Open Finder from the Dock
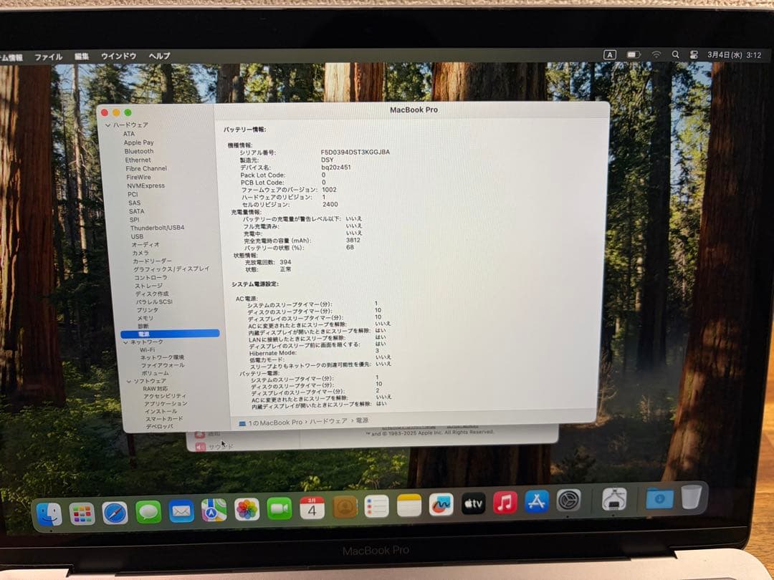The width and height of the screenshot is (774, 580). 49,514
